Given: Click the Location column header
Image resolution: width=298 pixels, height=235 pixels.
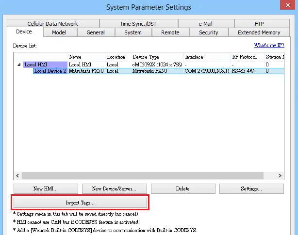Looking at the screenshot, I should point(118,57).
